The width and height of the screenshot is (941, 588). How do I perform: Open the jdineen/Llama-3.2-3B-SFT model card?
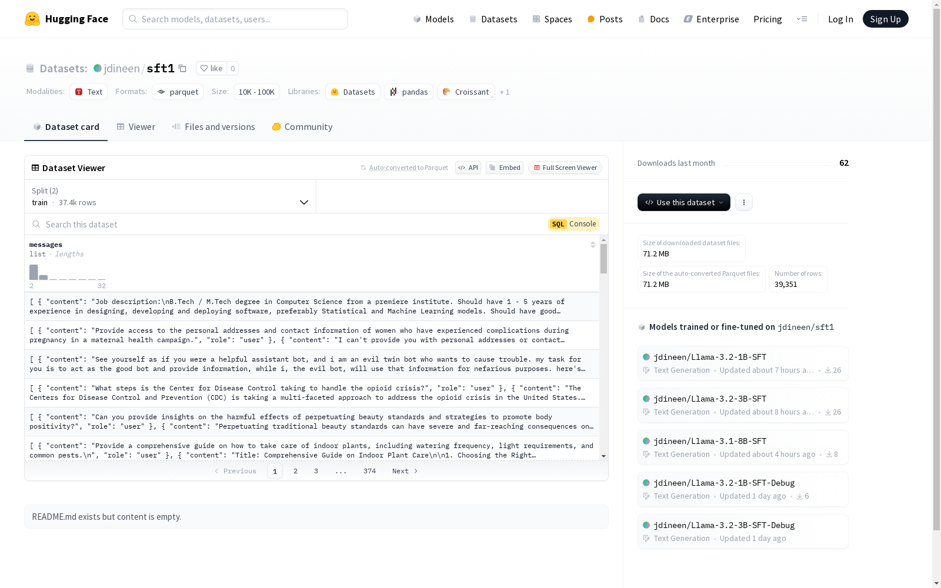tap(743, 405)
